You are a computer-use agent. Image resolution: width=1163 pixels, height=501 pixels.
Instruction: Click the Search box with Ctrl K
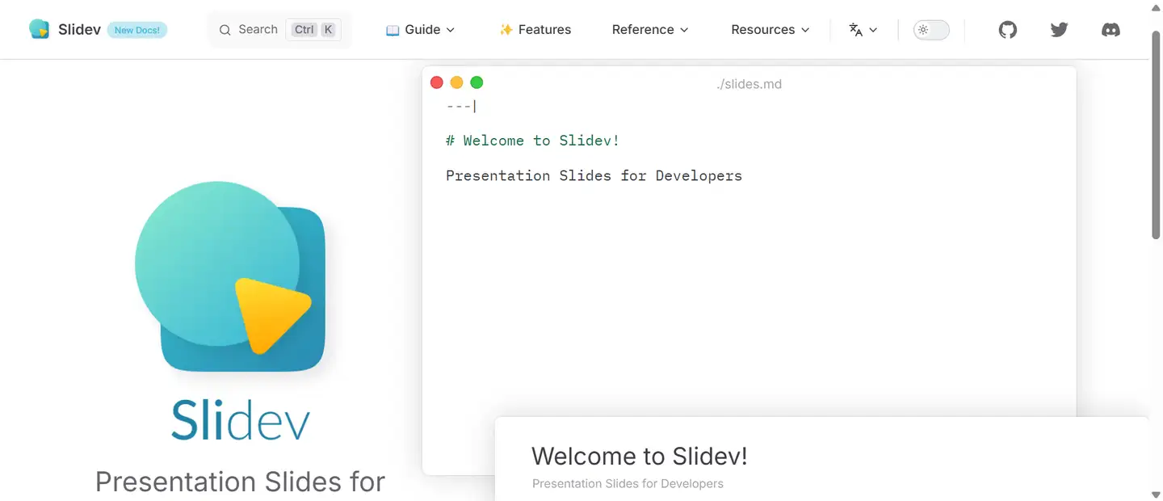(280, 30)
